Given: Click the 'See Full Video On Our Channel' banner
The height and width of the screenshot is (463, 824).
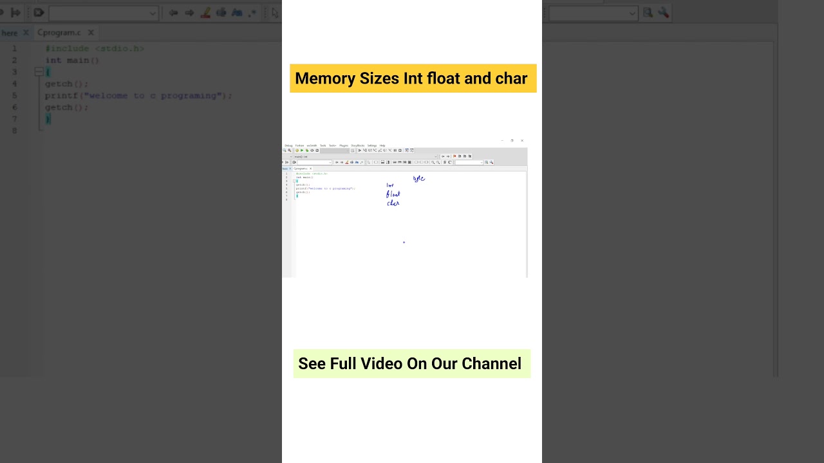Looking at the screenshot, I should click(x=412, y=363).
